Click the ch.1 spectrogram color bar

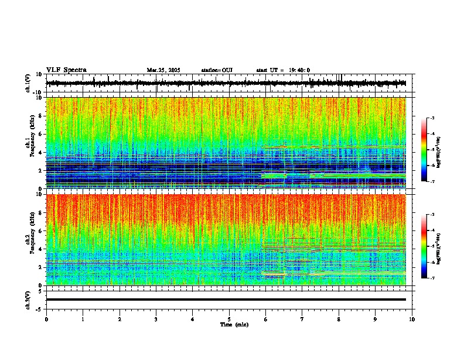tap(424, 150)
